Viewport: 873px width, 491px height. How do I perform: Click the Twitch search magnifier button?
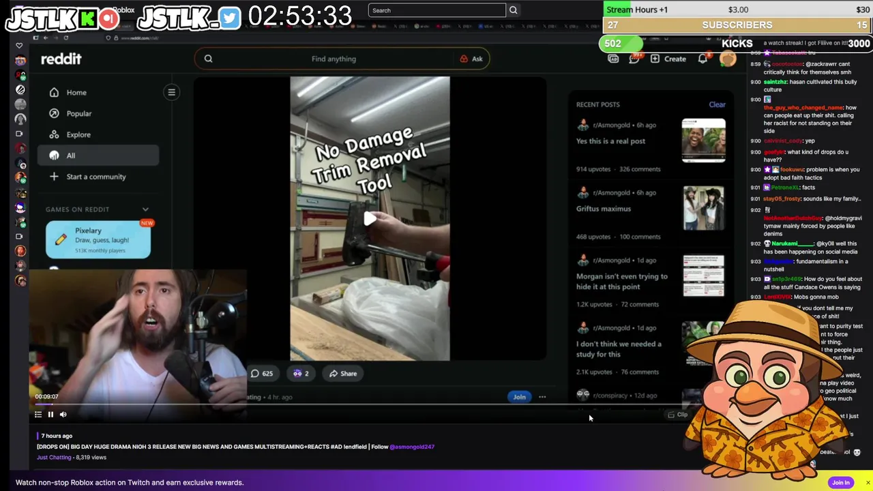(514, 10)
